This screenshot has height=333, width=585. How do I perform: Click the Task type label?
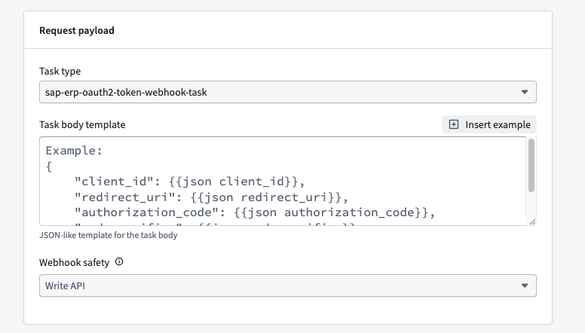(60, 72)
